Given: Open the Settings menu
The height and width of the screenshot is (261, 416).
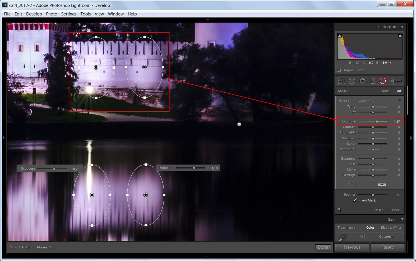Looking at the screenshot, I should [x=69, y=14].
